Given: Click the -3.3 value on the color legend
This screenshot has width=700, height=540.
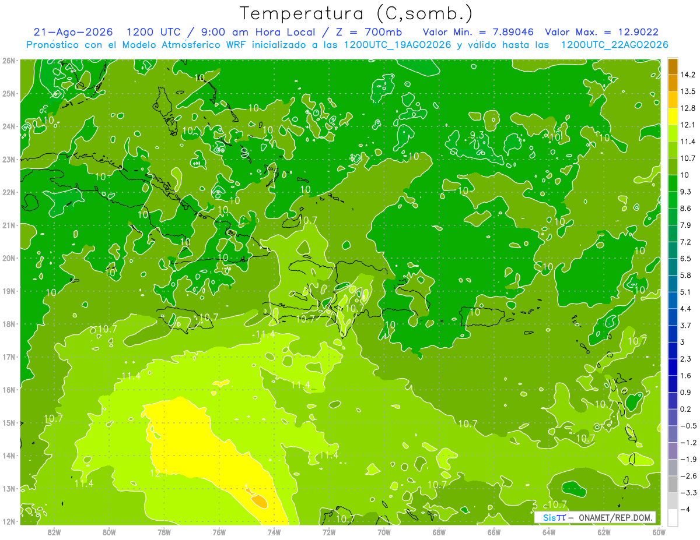Looking at the screenshot, I should (x=688, y=493).
